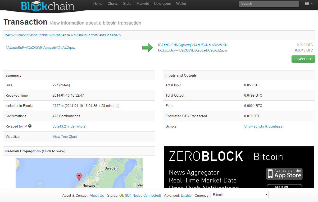This screenshot has width=318, height=202.
Task: Open the Developers section
Action: tap(162, 4)
